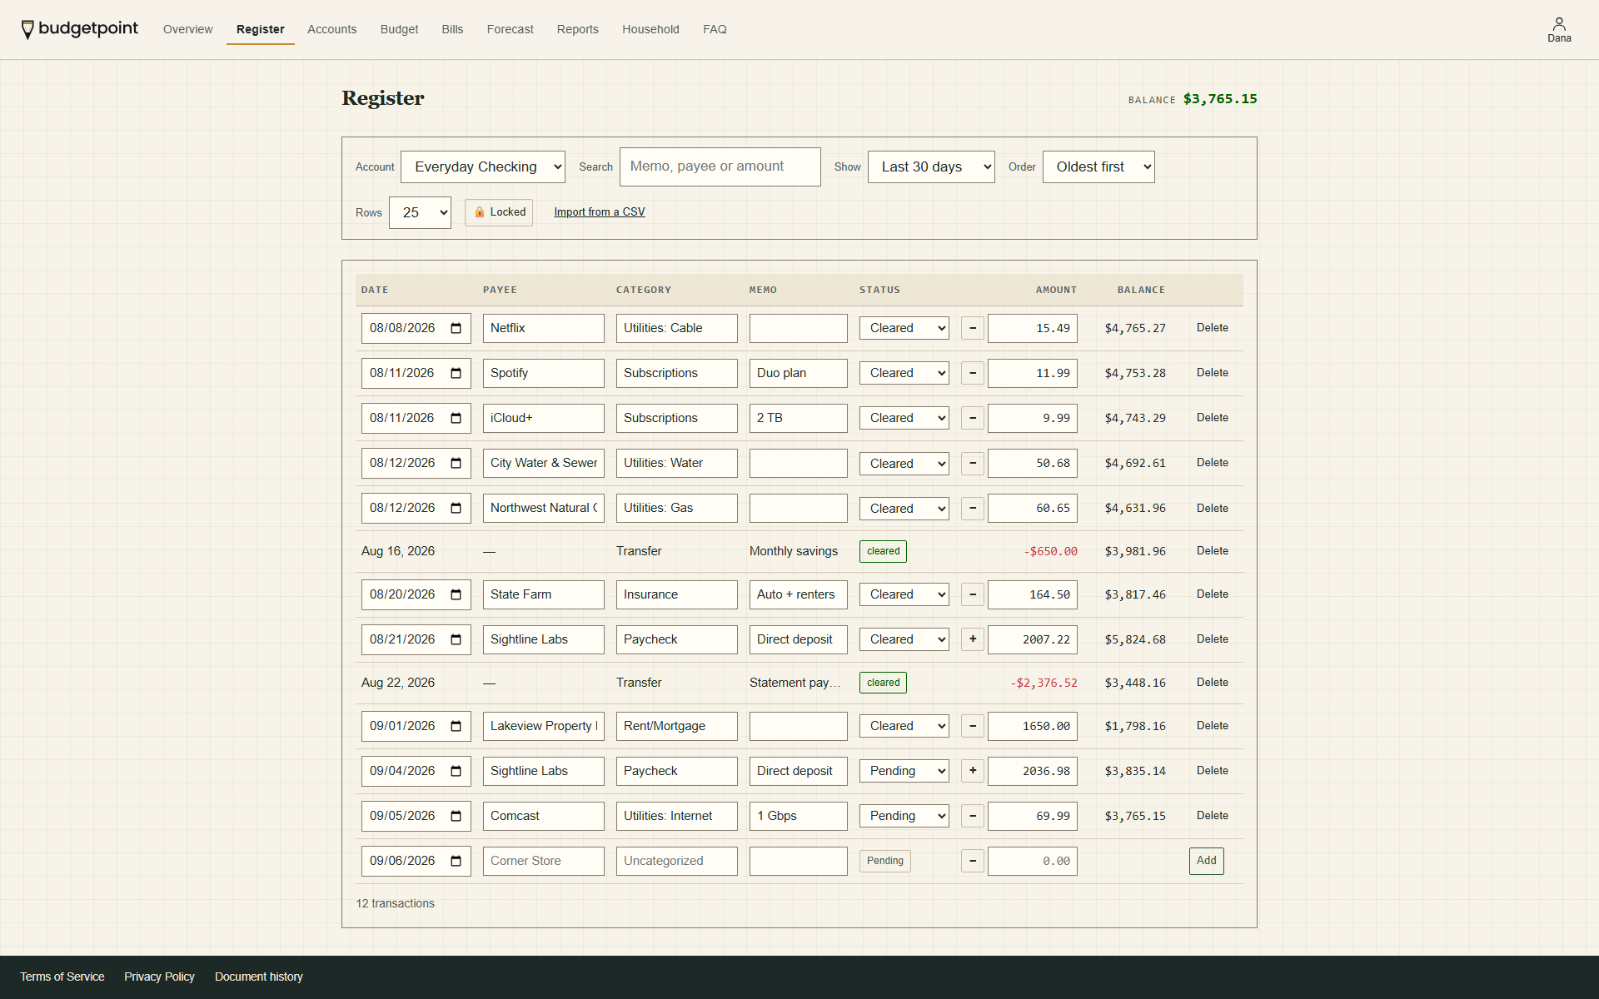Go to the Overview tab
Screen dimensions: 1599x999
(x=187, y=29)
